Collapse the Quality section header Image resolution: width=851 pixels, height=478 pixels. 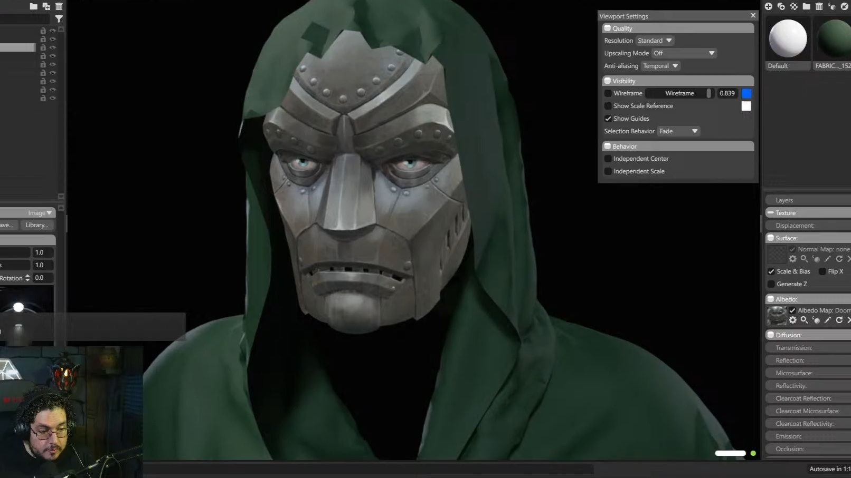[678, 28]
